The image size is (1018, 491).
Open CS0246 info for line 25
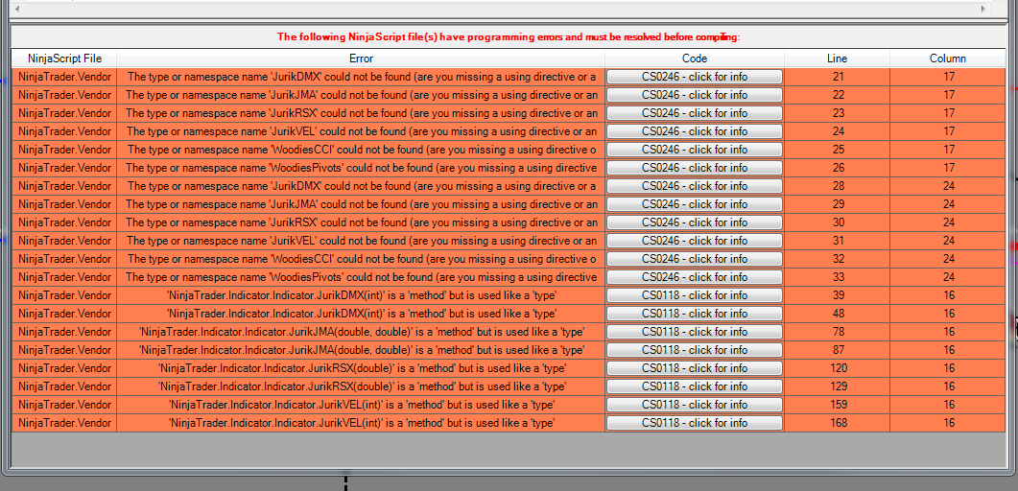[x=695, y=150]
